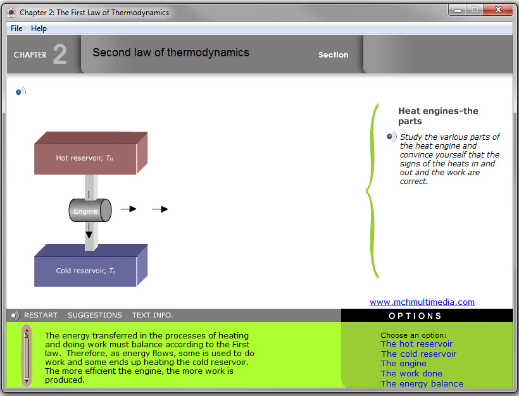Click the Section label in the header

334,55
